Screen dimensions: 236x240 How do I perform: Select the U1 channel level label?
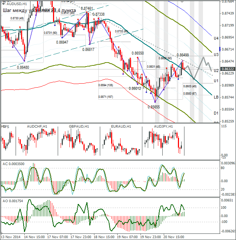pyautogui.click(x=216, y=81)
